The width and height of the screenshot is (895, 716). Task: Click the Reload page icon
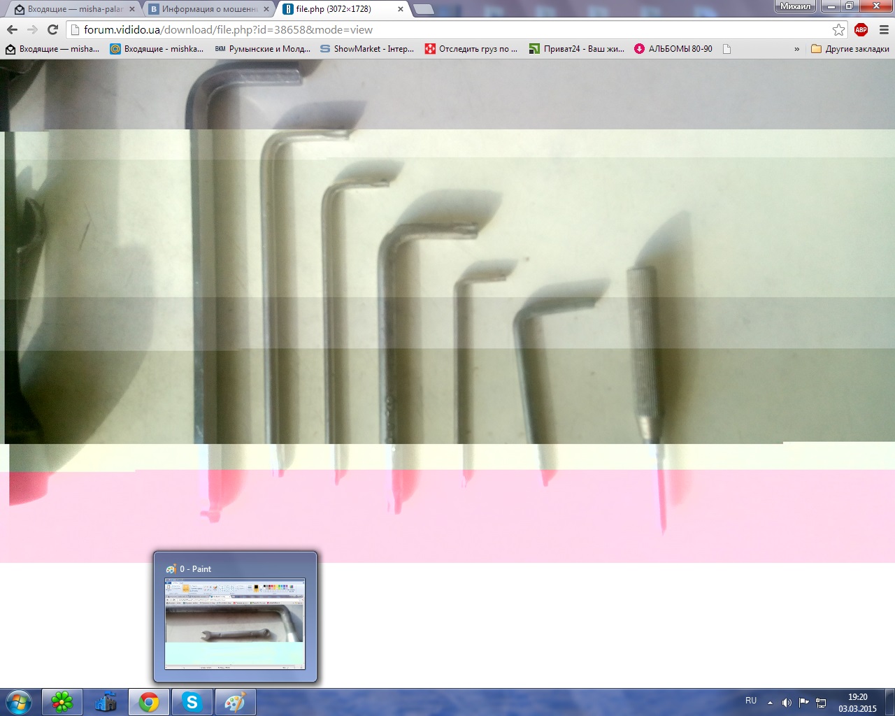point(52,29)
